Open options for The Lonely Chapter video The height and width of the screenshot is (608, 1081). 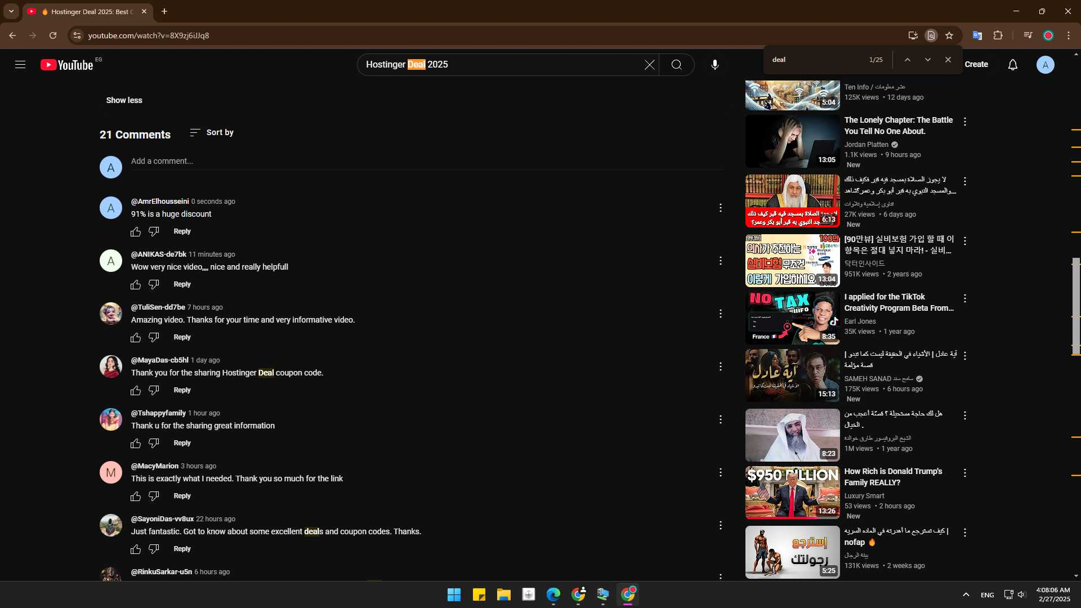pos(965,122)
